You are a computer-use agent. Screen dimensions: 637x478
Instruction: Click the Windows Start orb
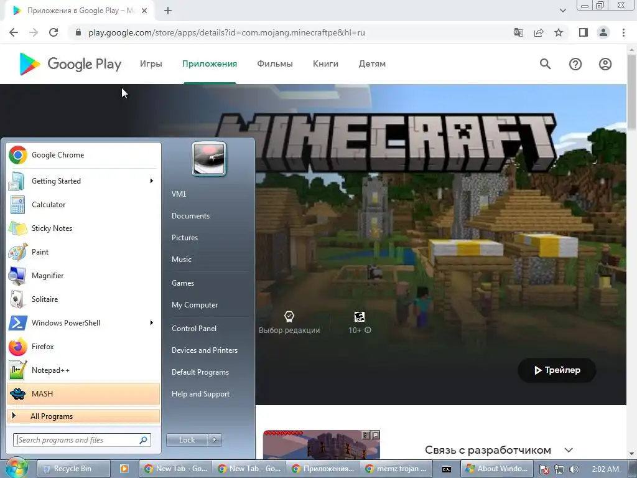[x=16, y=467]
